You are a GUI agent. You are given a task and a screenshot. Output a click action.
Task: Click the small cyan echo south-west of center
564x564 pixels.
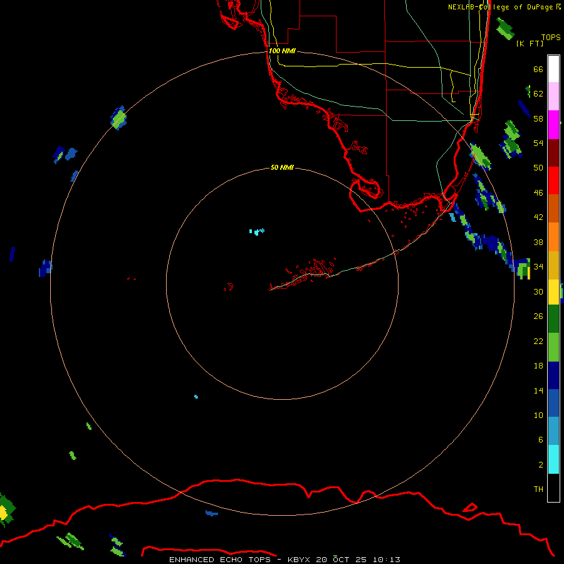(x=196, y=397)
